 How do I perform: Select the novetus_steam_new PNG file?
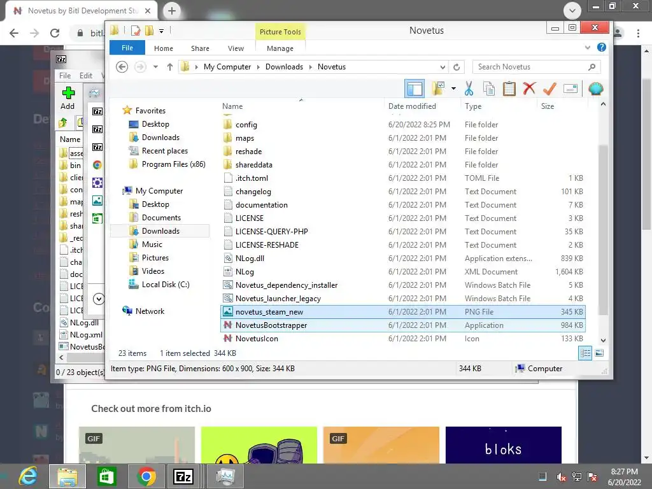403,312
